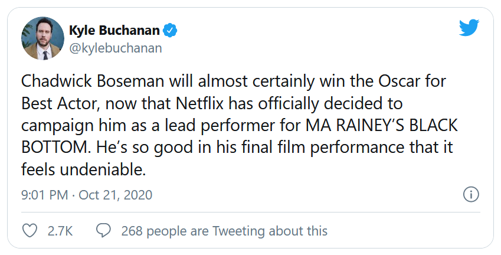Image resolution: width=501 pixels, height=255 pixels.
Task: Click the Oct 21, 2020 date
Action: tap(114, 195)
